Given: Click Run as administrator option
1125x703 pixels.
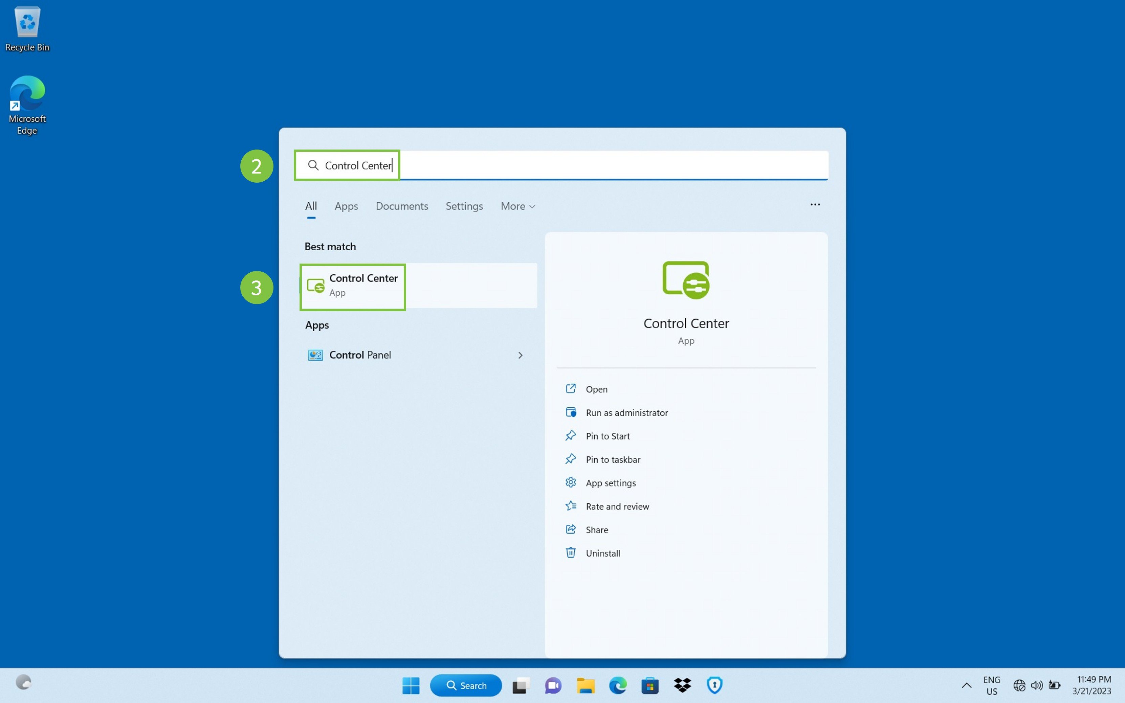Looking at the screenshot, I should 626,412.
